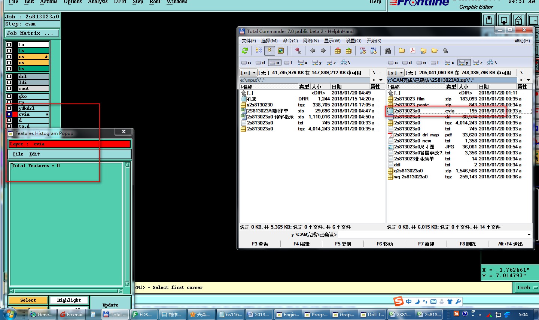This screenshot has height=320, width=539.
Task: Select drive f in right panel drive bar
Action: click(435, 63)
